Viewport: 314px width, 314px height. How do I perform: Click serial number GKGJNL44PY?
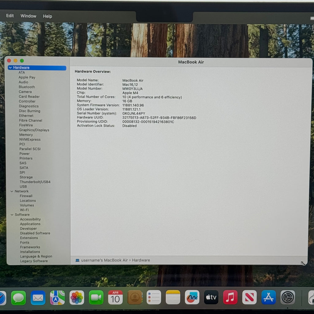coord(134,113)
